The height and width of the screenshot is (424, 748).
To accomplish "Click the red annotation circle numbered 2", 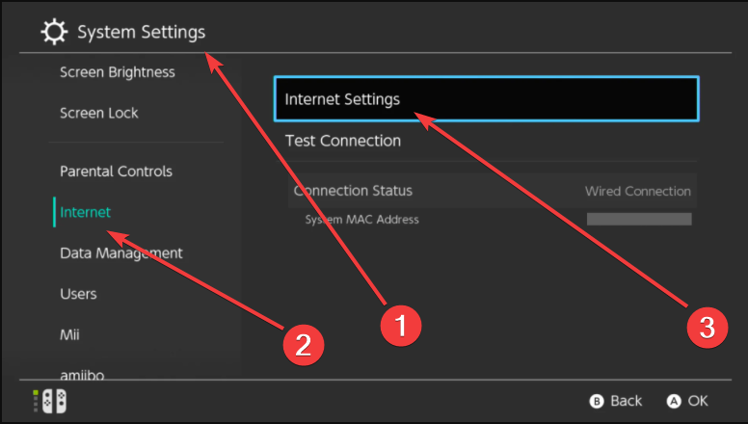I will [x=304, y=345].
